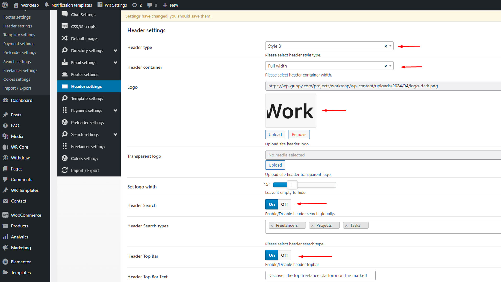The height and width of the screenshot is (282, 501).
Task: Open the Footer settings menu item
Action: click(85, 74)
